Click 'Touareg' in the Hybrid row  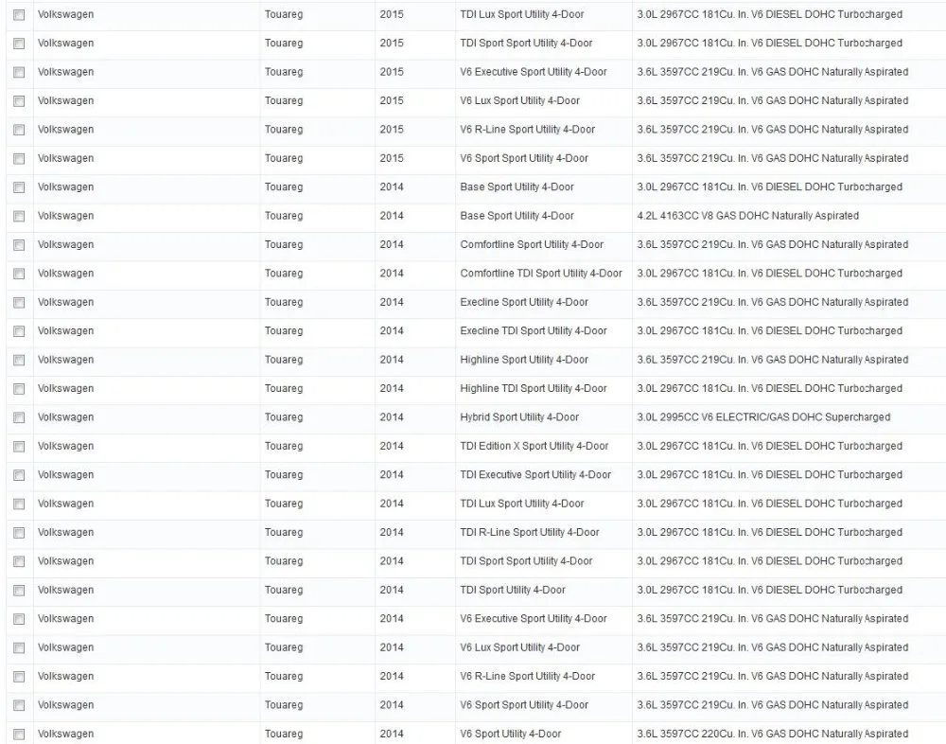click(284, 417)
